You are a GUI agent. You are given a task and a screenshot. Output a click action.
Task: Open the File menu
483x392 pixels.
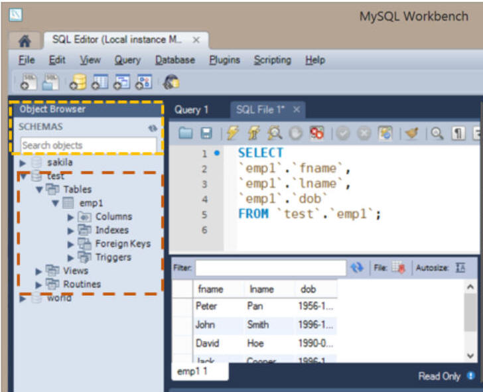point(27,60)
